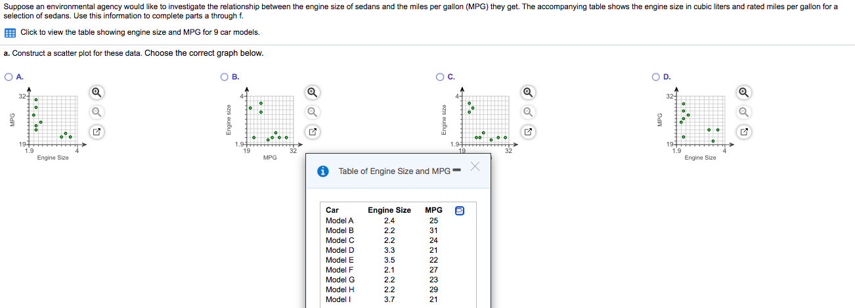855x308 pixels.
Task: Click the 'Car' column header
Action: pyautogui.click(x=332, y=210)
